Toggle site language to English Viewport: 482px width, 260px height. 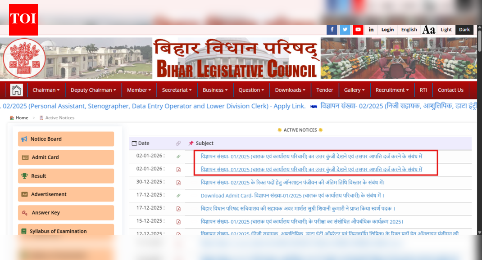[409, 30]
